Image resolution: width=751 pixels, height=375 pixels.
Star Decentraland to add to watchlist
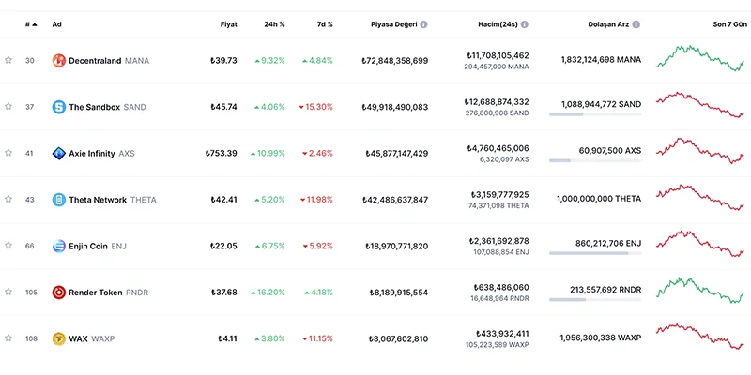8,60
